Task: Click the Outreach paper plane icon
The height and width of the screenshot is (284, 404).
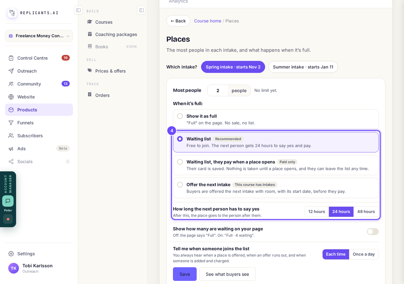Action: click(11, 71)
